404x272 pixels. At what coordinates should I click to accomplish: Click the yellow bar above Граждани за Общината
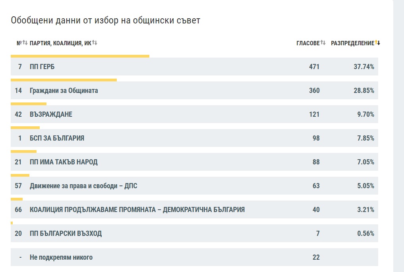click(64, 80)
